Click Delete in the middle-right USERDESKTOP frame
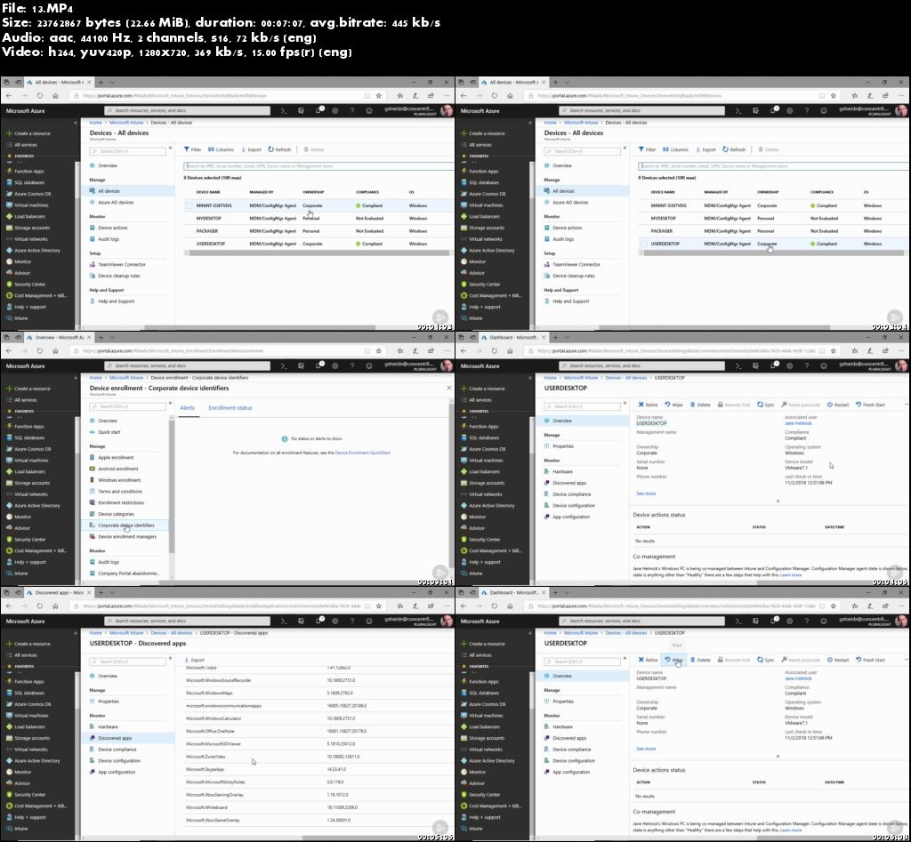911x842 pixels. point(700,405)
